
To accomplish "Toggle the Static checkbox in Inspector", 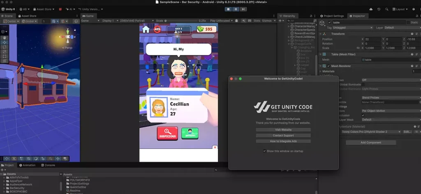I will pos(408,23).
